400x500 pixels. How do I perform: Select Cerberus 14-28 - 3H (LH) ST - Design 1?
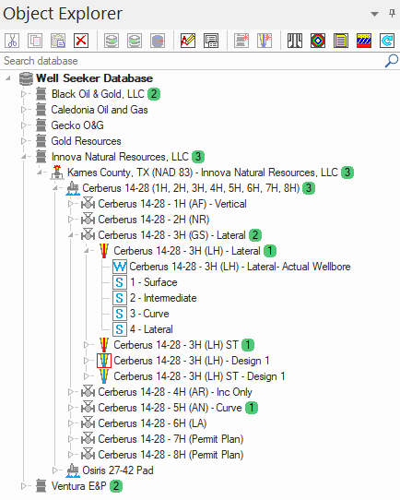[x=199, y=376]
